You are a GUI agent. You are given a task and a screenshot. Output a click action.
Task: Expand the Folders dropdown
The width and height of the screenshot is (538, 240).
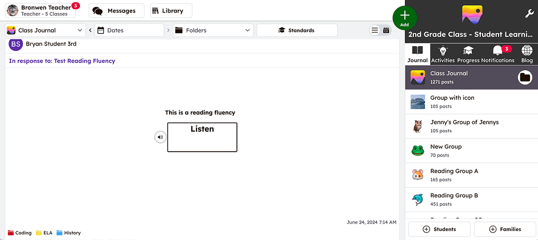click(212, 30)
